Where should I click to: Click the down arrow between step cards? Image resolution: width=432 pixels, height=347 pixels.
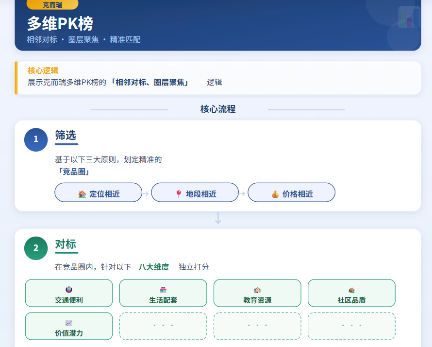pyautogui.click(x=218, y=218)
